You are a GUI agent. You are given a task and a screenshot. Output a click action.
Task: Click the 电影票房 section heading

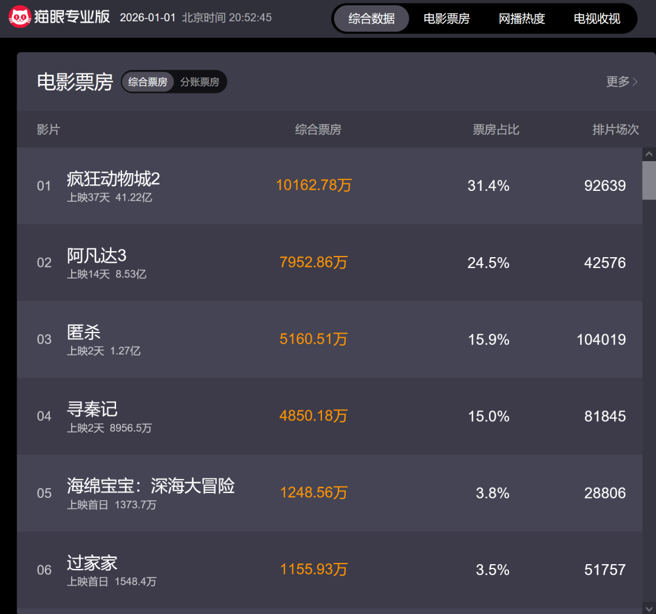75,81
